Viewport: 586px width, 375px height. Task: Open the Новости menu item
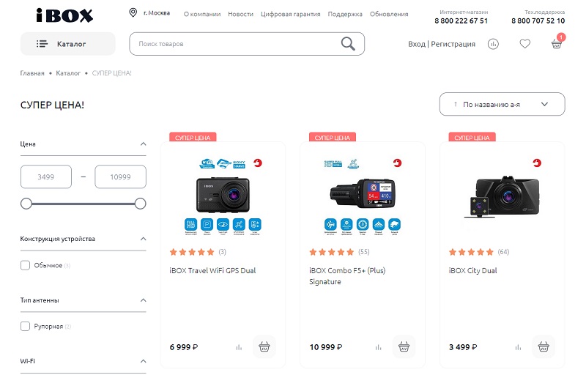point(240,14)
